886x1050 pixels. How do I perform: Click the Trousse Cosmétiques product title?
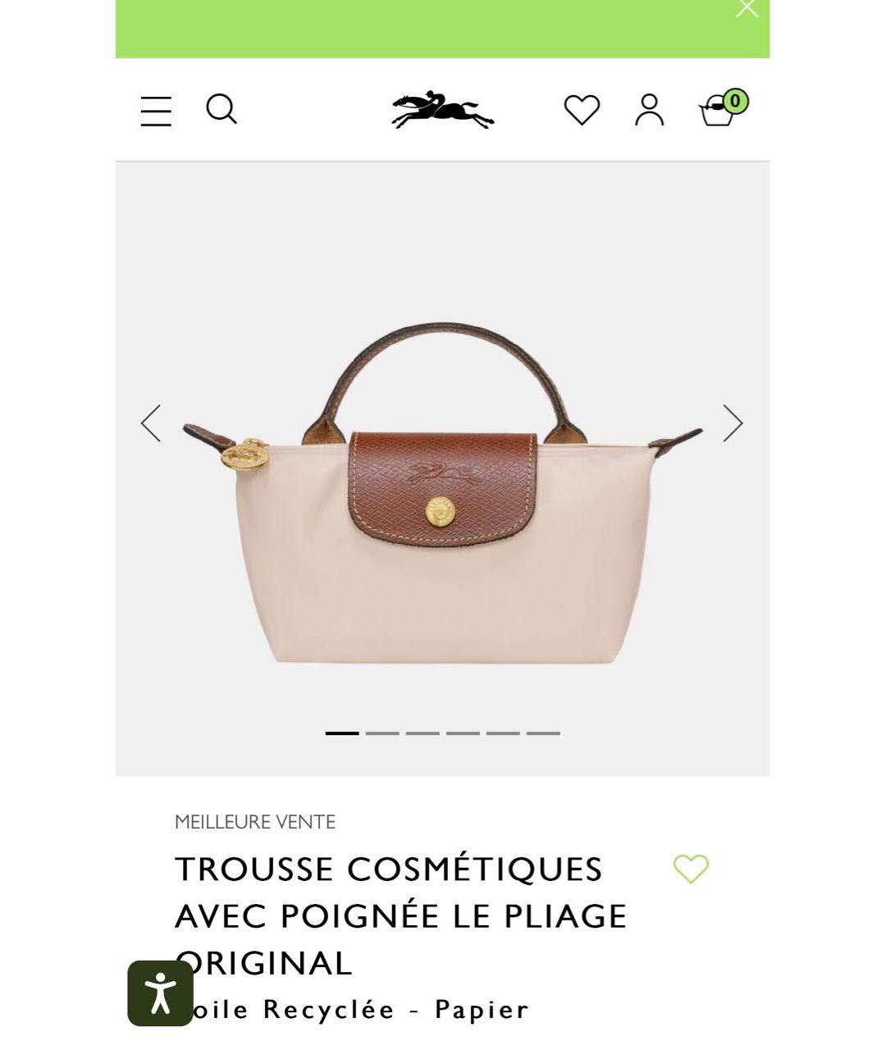coord(401,916)
